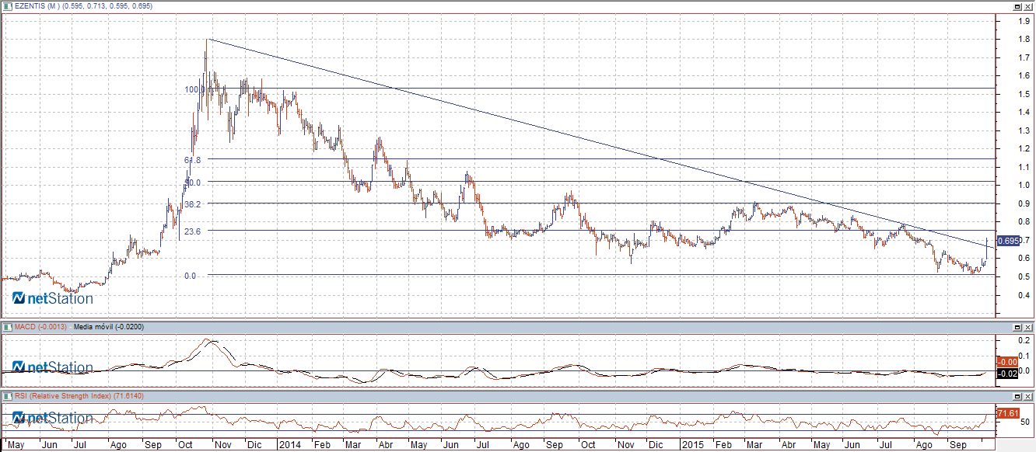Click the 50.0 Fibonacci level label
Image resolution: width=1036 pixels, height=452 pixels.
pos(193,183)
